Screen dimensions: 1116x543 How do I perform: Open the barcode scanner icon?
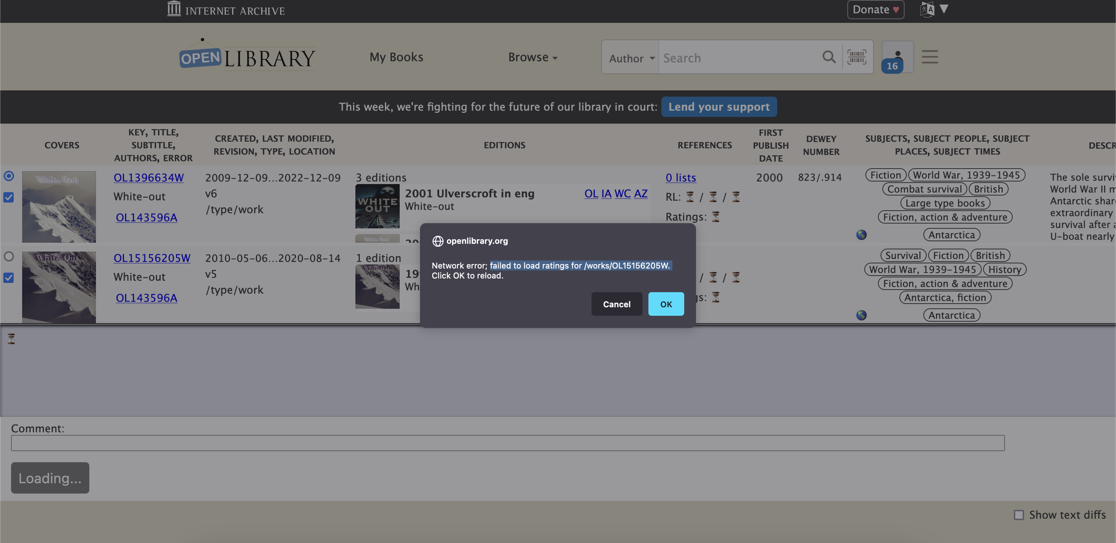(857, 57)
